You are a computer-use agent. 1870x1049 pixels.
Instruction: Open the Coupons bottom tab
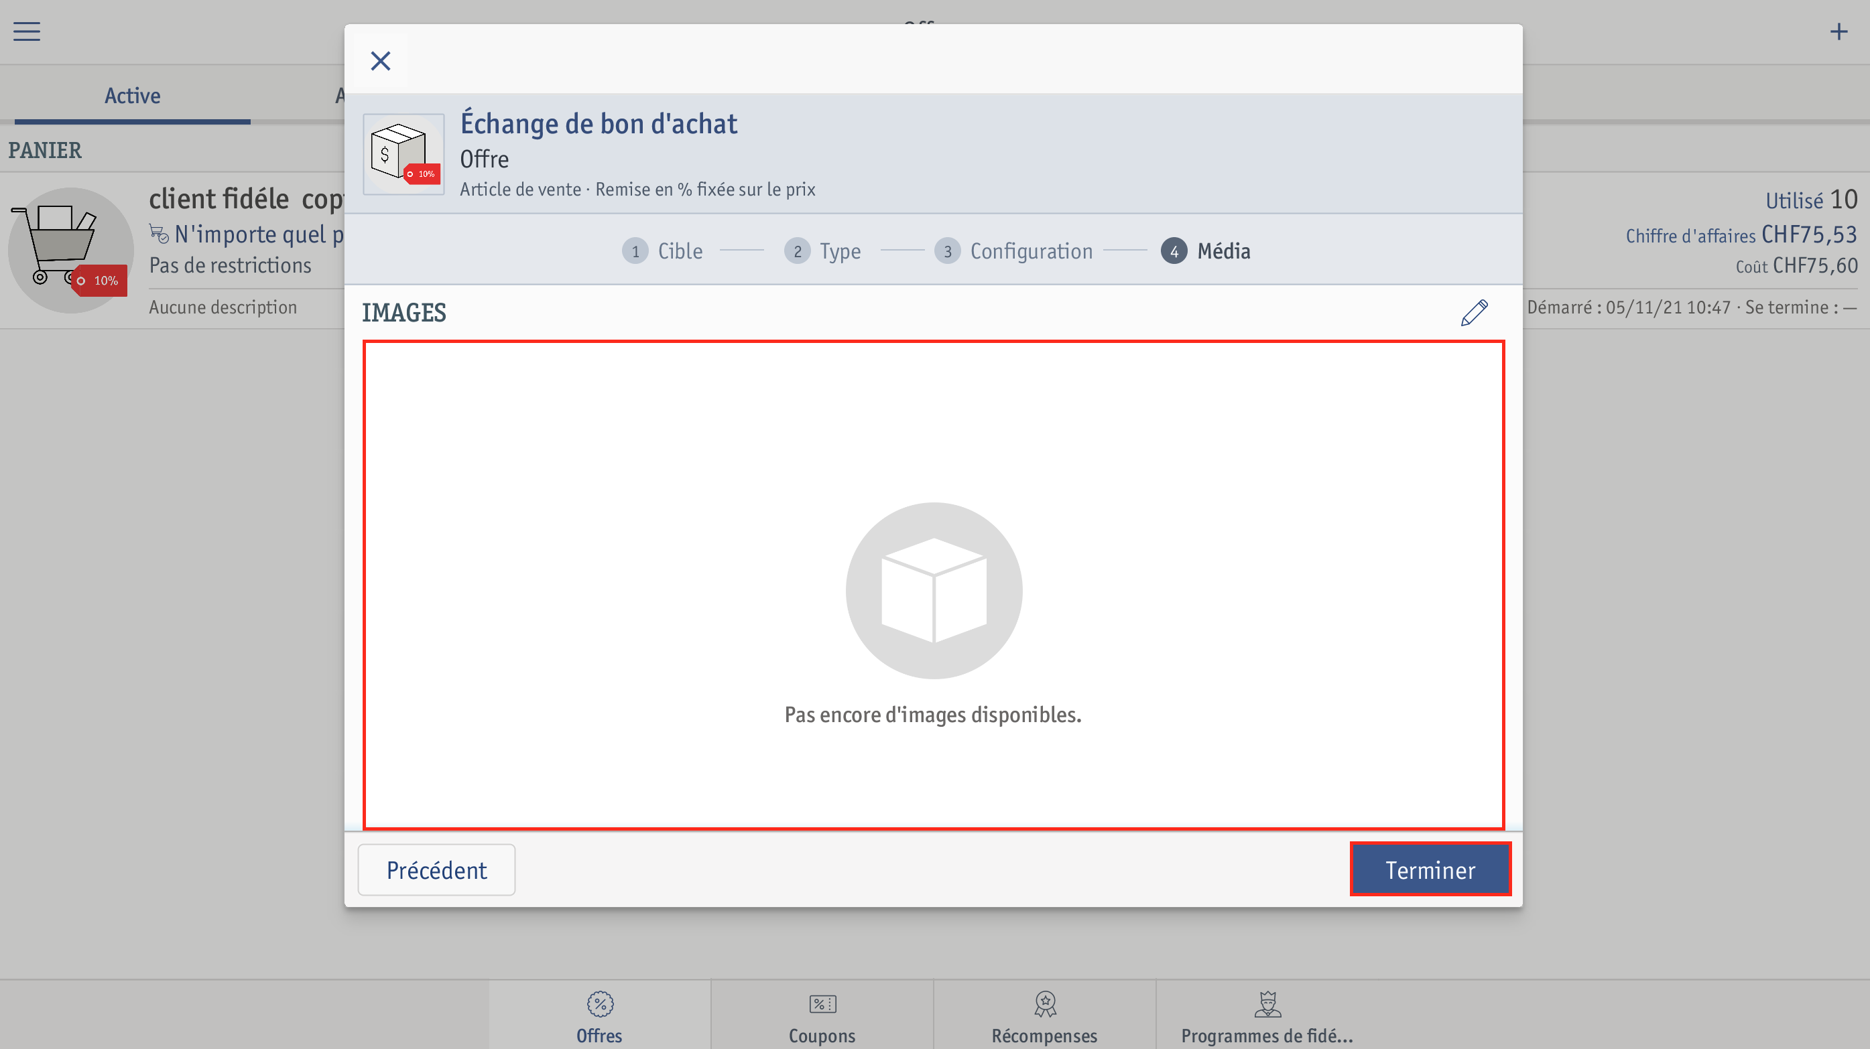coord(822,1016)
